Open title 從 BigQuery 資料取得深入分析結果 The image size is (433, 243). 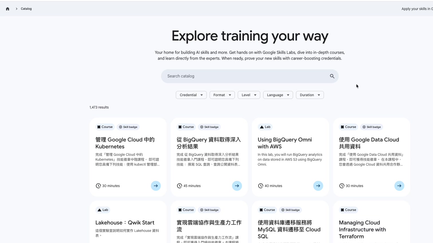(x=209, y=143)
